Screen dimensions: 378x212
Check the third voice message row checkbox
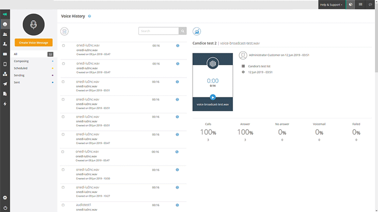(64, 81)
